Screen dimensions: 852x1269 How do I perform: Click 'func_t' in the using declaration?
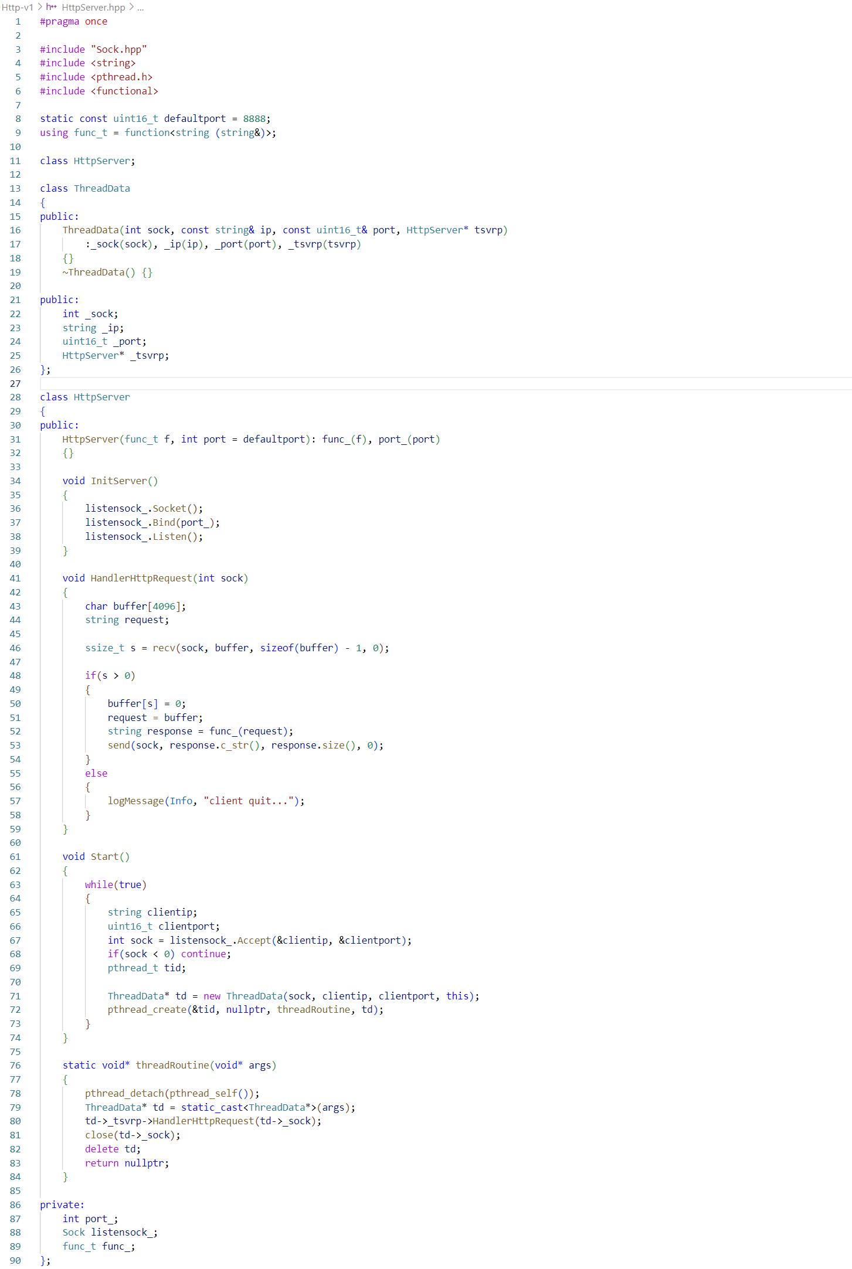tap(91, 133)
